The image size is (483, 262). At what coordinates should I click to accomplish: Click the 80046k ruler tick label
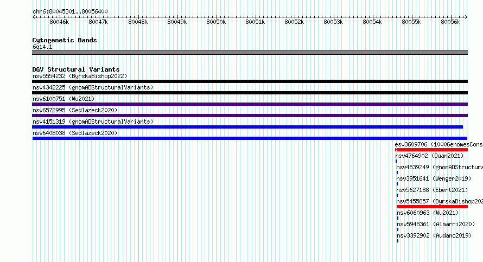[59, 22]
